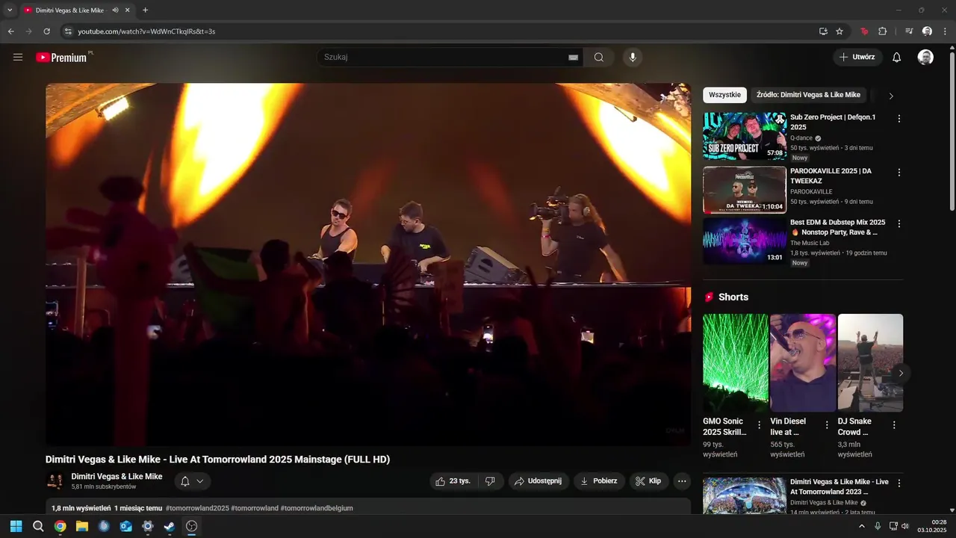The image size is (956, 538).
Task: Open Outlook from taskbar
Action: (126, 526)
